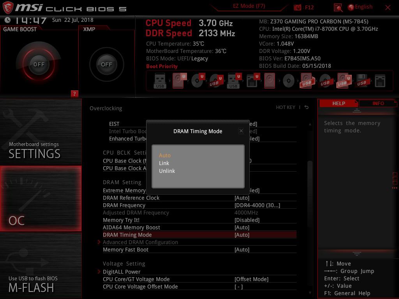Select the plain hard disk boot device icon
399x299 pixels.
click(x=270, y=81)
